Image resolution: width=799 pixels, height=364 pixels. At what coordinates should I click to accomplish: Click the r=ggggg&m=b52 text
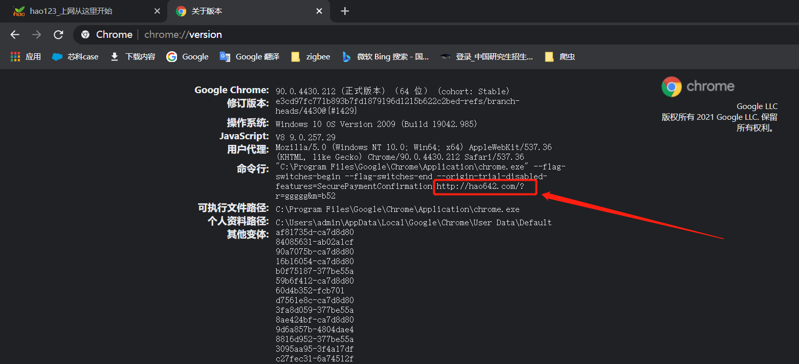pyautogui.click(x=305, y=196)
